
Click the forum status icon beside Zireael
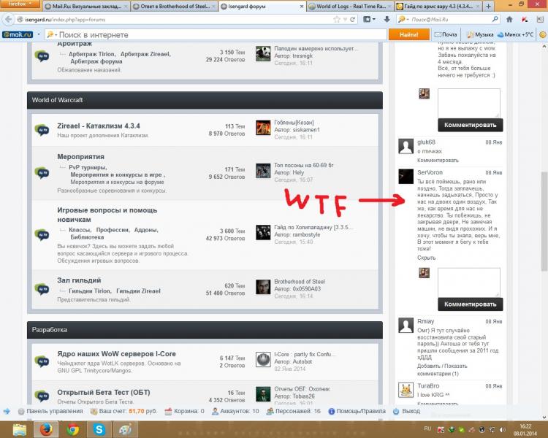[42, 130]
